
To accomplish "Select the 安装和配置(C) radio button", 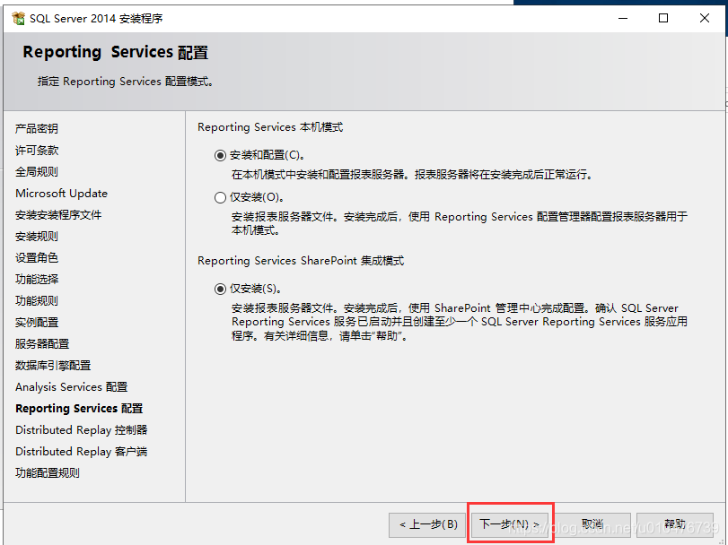I will 220,155.
